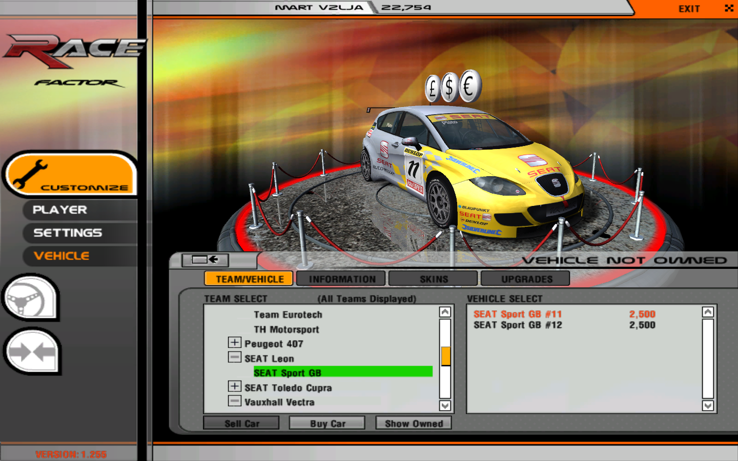
Task: Select the SEAT Leon row label
Action: [269, 359]
